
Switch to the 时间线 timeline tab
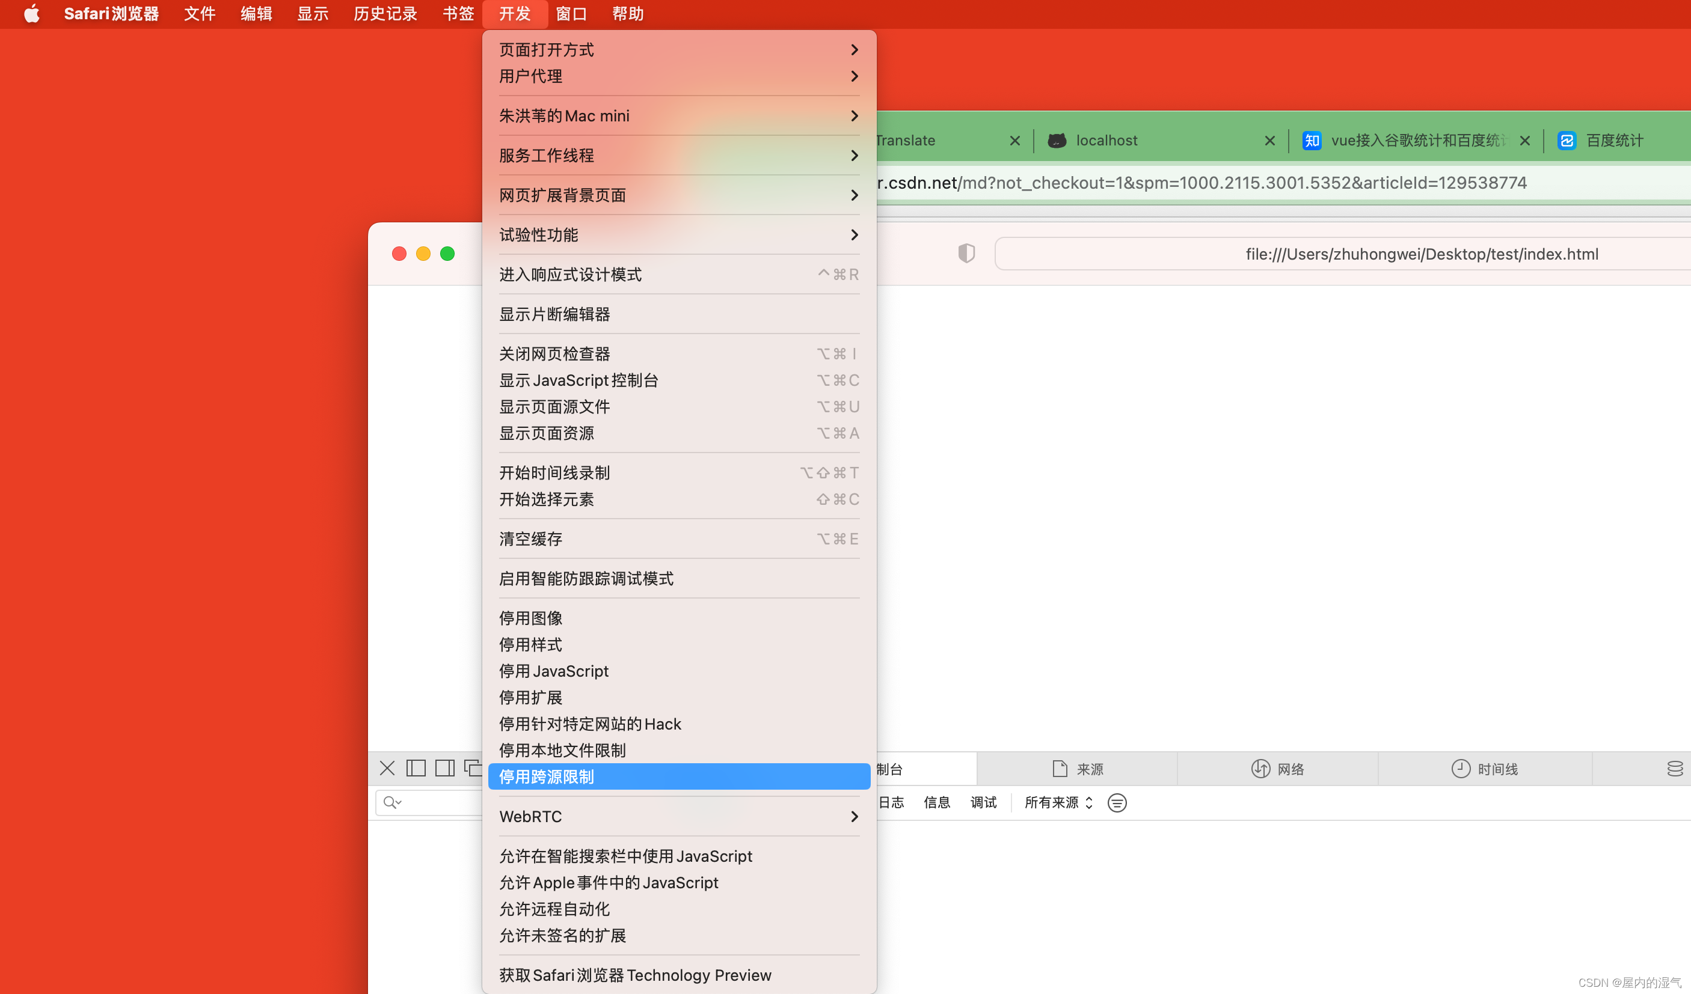pyautogui.click(x=1485, y=769)
